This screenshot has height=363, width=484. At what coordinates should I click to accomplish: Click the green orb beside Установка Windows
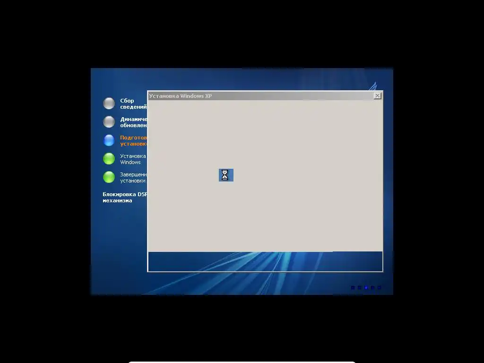[109, 159]
